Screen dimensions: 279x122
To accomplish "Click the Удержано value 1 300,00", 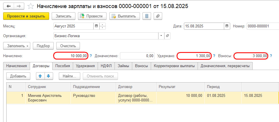I will pos(194,56).
